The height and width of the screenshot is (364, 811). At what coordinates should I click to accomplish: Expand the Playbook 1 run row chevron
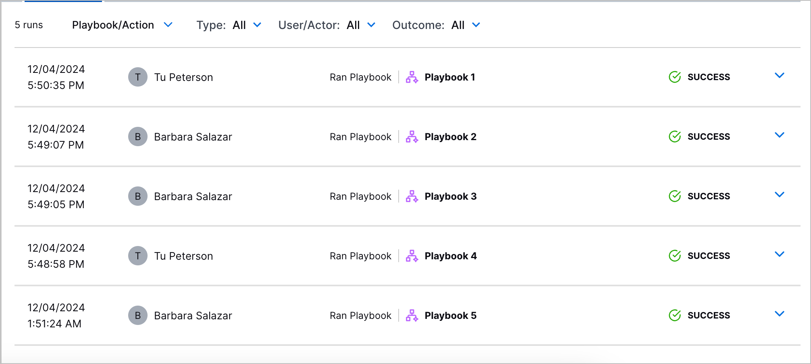point(780,75)
